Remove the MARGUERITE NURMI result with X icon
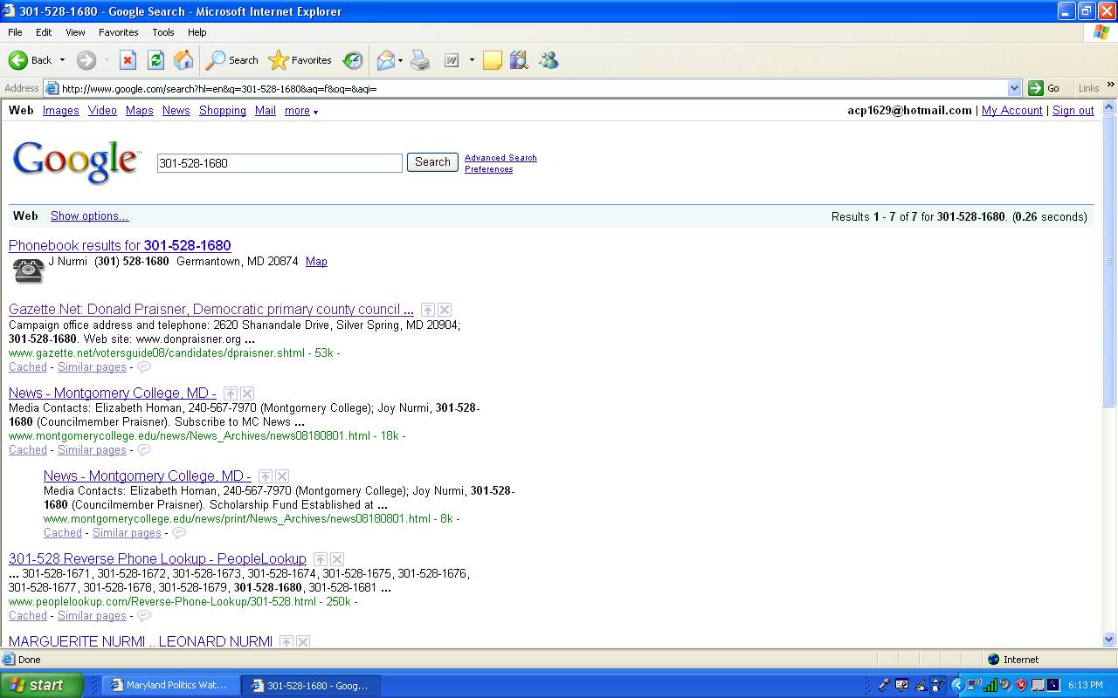The height and width of the screenshot is (698, 1118). [x=303, y=641]
